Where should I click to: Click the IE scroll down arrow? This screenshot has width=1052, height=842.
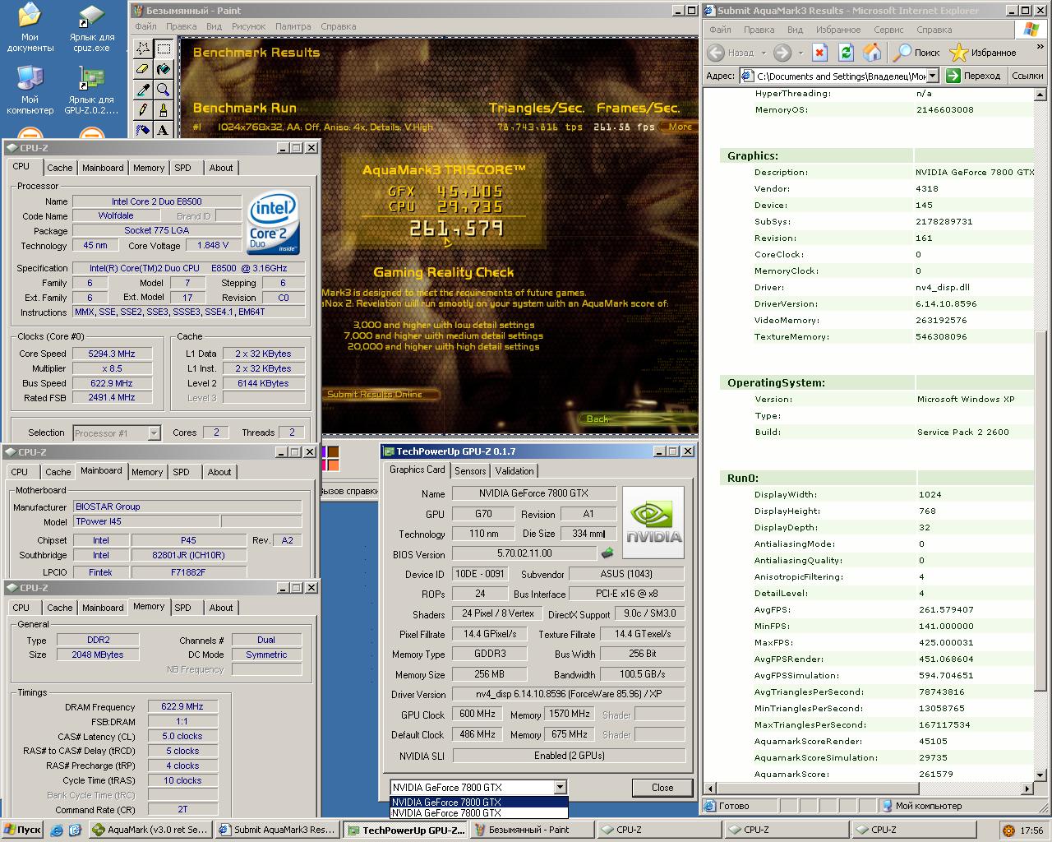pyautogui.click(x=1040, y=774)
